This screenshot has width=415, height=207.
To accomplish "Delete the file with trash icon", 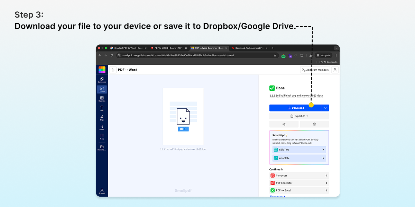I will point(314,124).
